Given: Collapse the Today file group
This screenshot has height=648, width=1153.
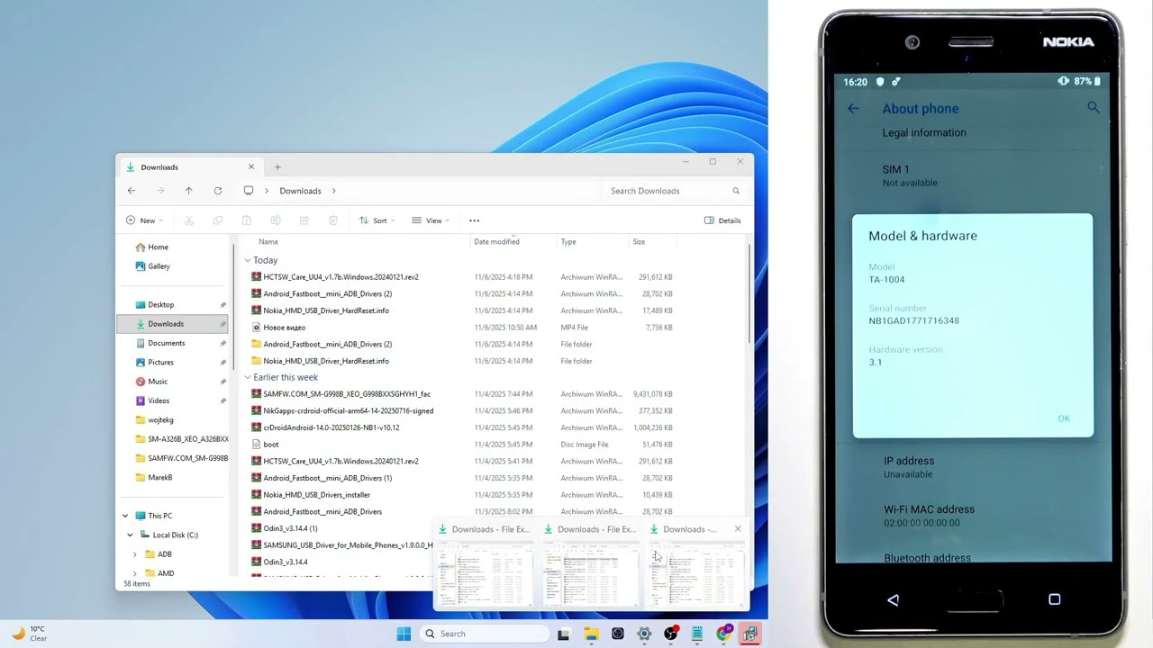Looking at the screenshot, I should 248,260.
